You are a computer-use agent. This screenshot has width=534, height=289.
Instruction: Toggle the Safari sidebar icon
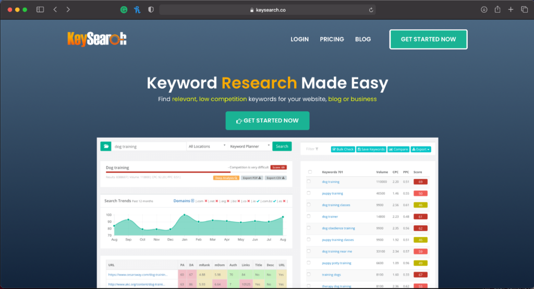(40, 9)
